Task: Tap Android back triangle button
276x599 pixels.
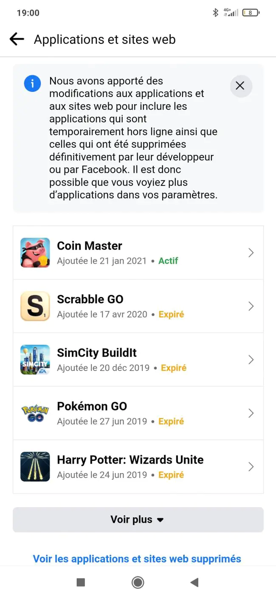Action: point(194,582)
